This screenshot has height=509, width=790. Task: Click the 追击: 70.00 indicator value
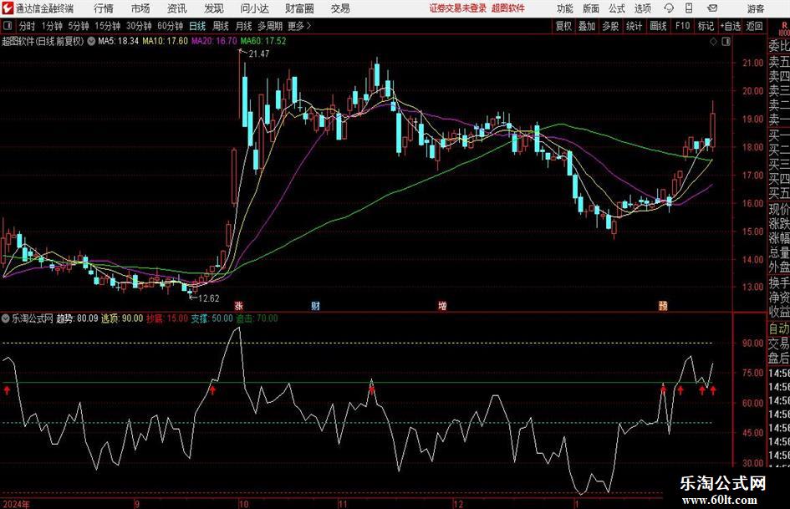(x=257, y=318)
